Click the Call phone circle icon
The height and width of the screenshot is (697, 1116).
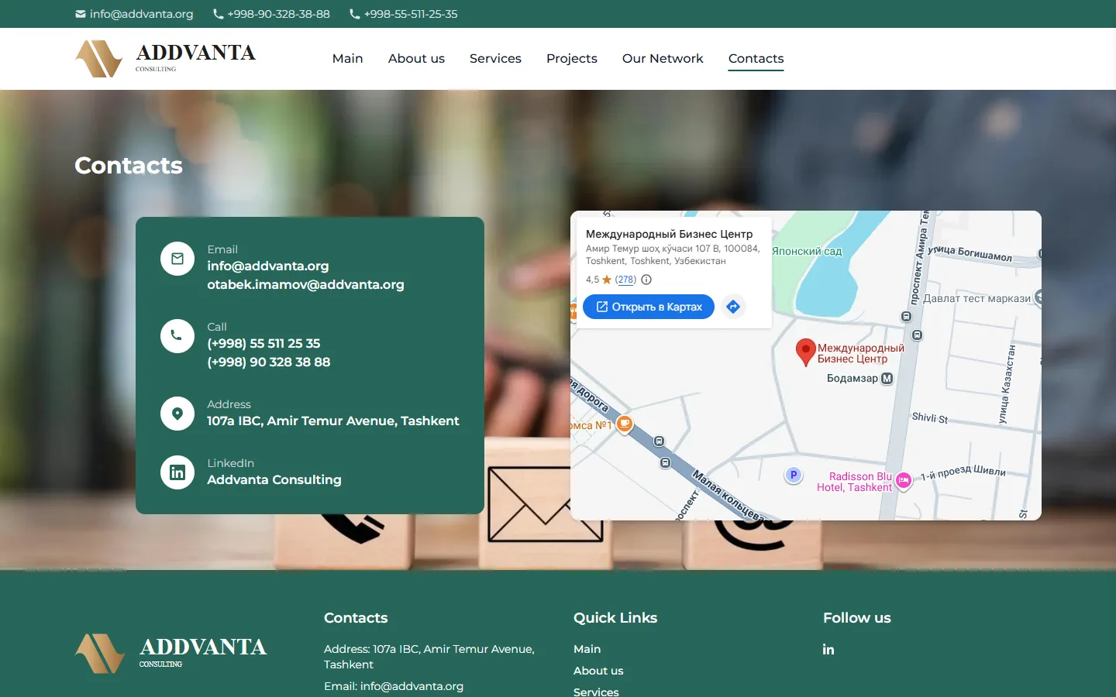177,336
